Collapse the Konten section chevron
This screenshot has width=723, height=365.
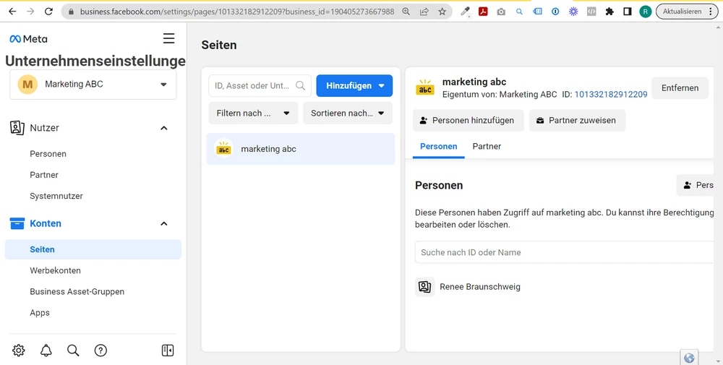click(x=163, y=223)
